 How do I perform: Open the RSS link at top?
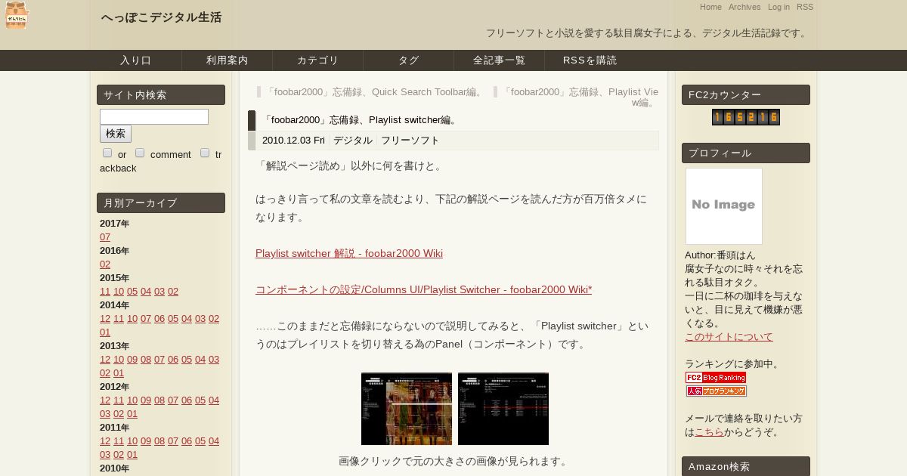(805, 7)
